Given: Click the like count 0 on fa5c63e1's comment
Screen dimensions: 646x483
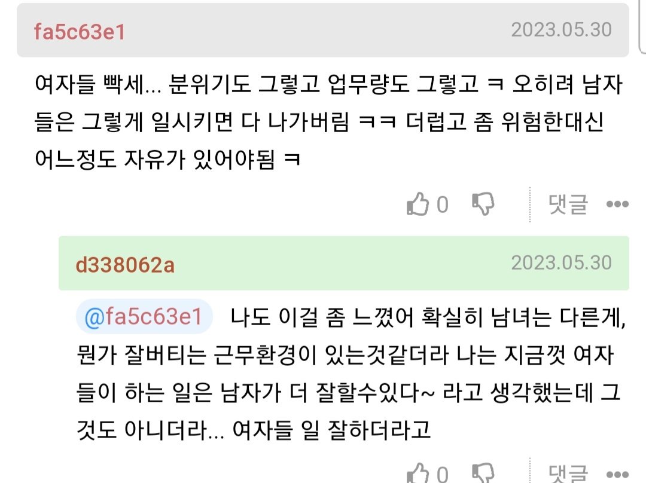Looking at the screenshot, I should [x=442, y=206].
